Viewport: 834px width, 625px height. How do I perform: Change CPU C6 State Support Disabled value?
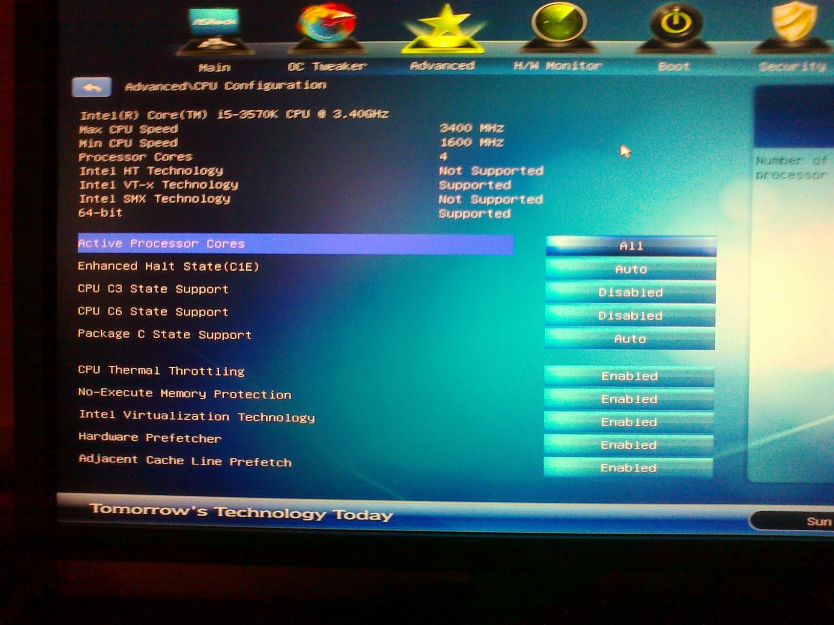(x=630, y=315)
